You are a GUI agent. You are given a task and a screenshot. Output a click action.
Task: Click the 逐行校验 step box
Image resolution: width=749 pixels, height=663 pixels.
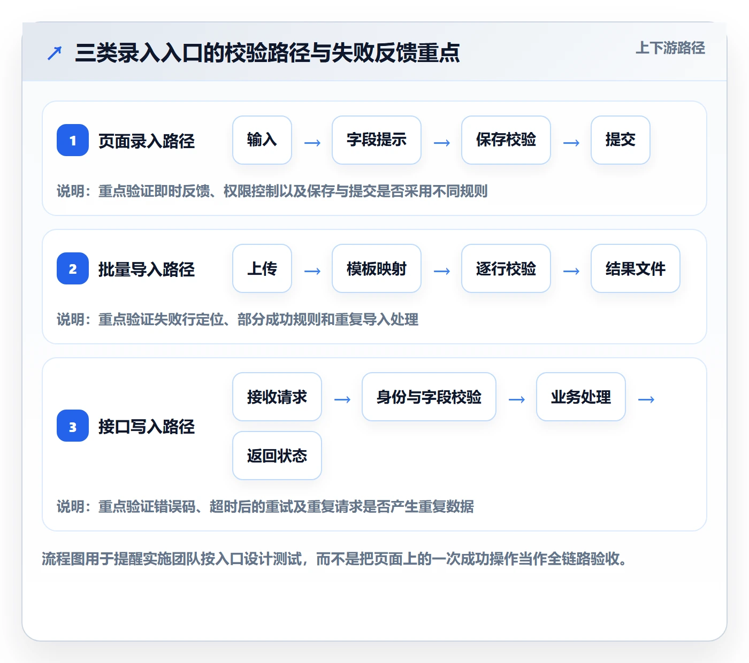pyautogui.click(x=506, y=268)
